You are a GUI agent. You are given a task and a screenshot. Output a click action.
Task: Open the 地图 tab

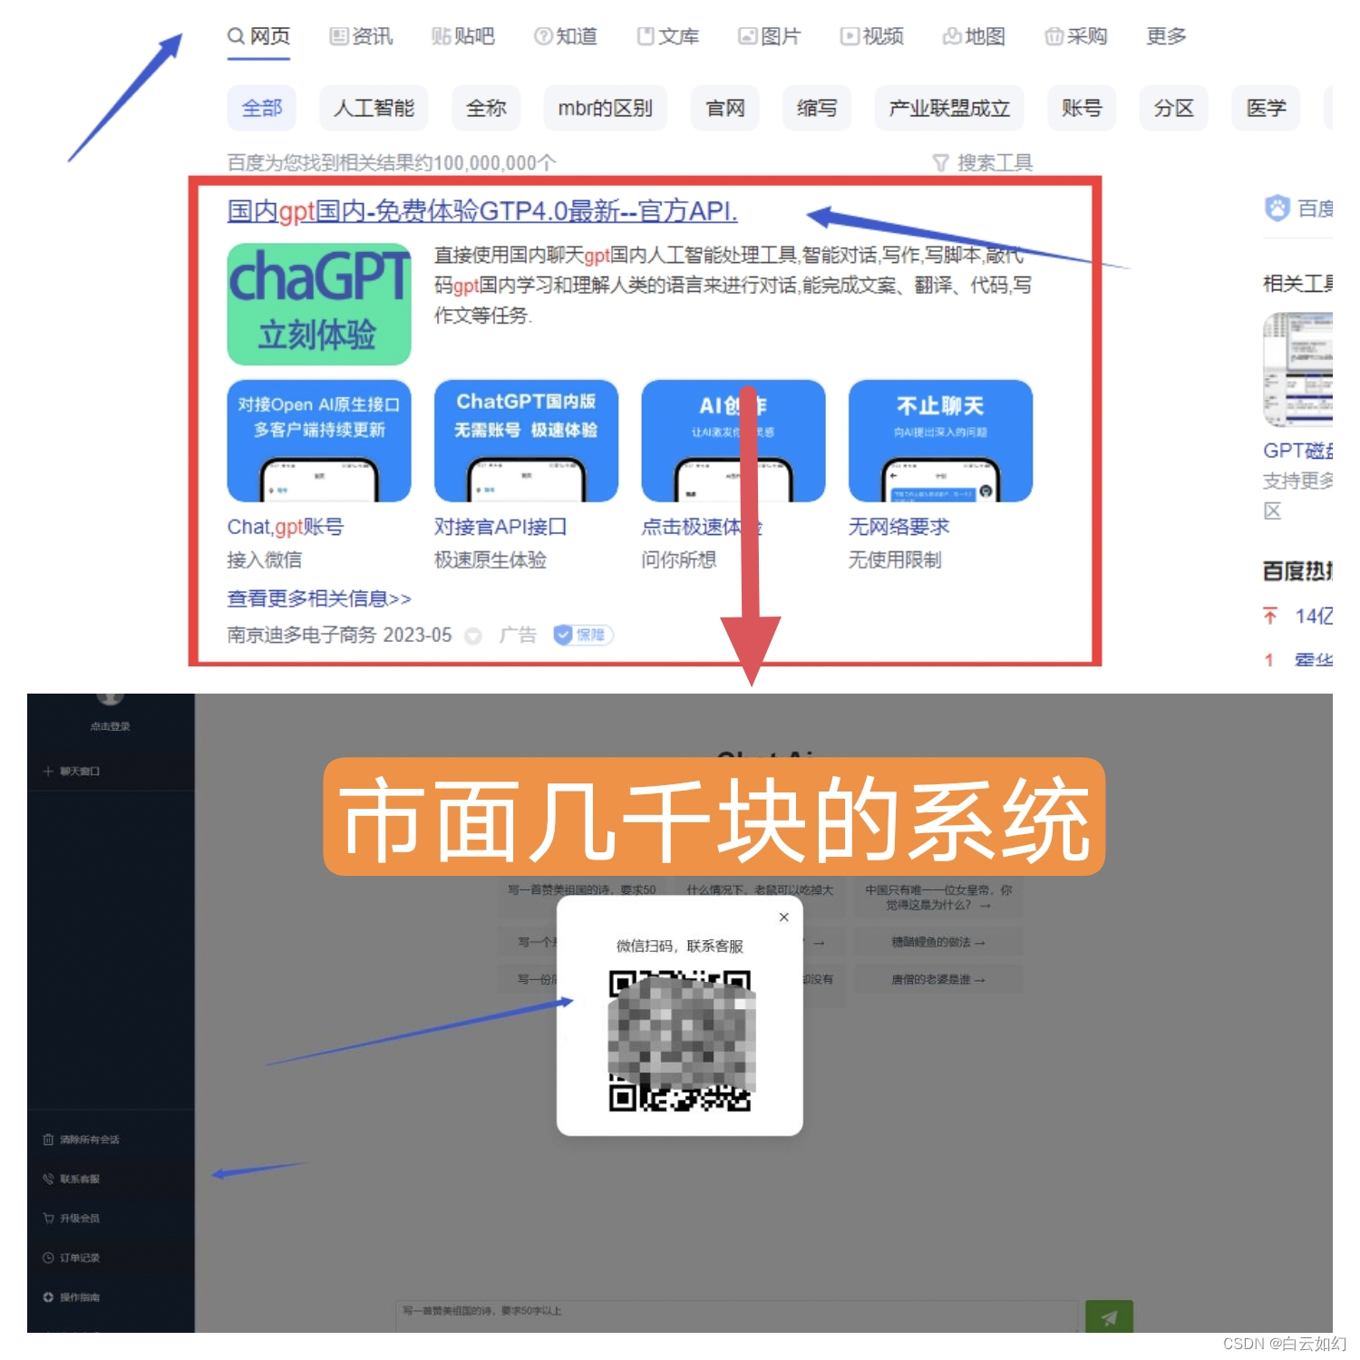[x=975, y=36]
